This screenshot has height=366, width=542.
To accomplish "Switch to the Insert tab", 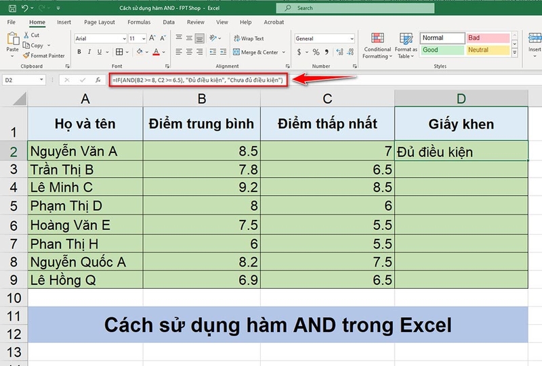I will [64, 22].
